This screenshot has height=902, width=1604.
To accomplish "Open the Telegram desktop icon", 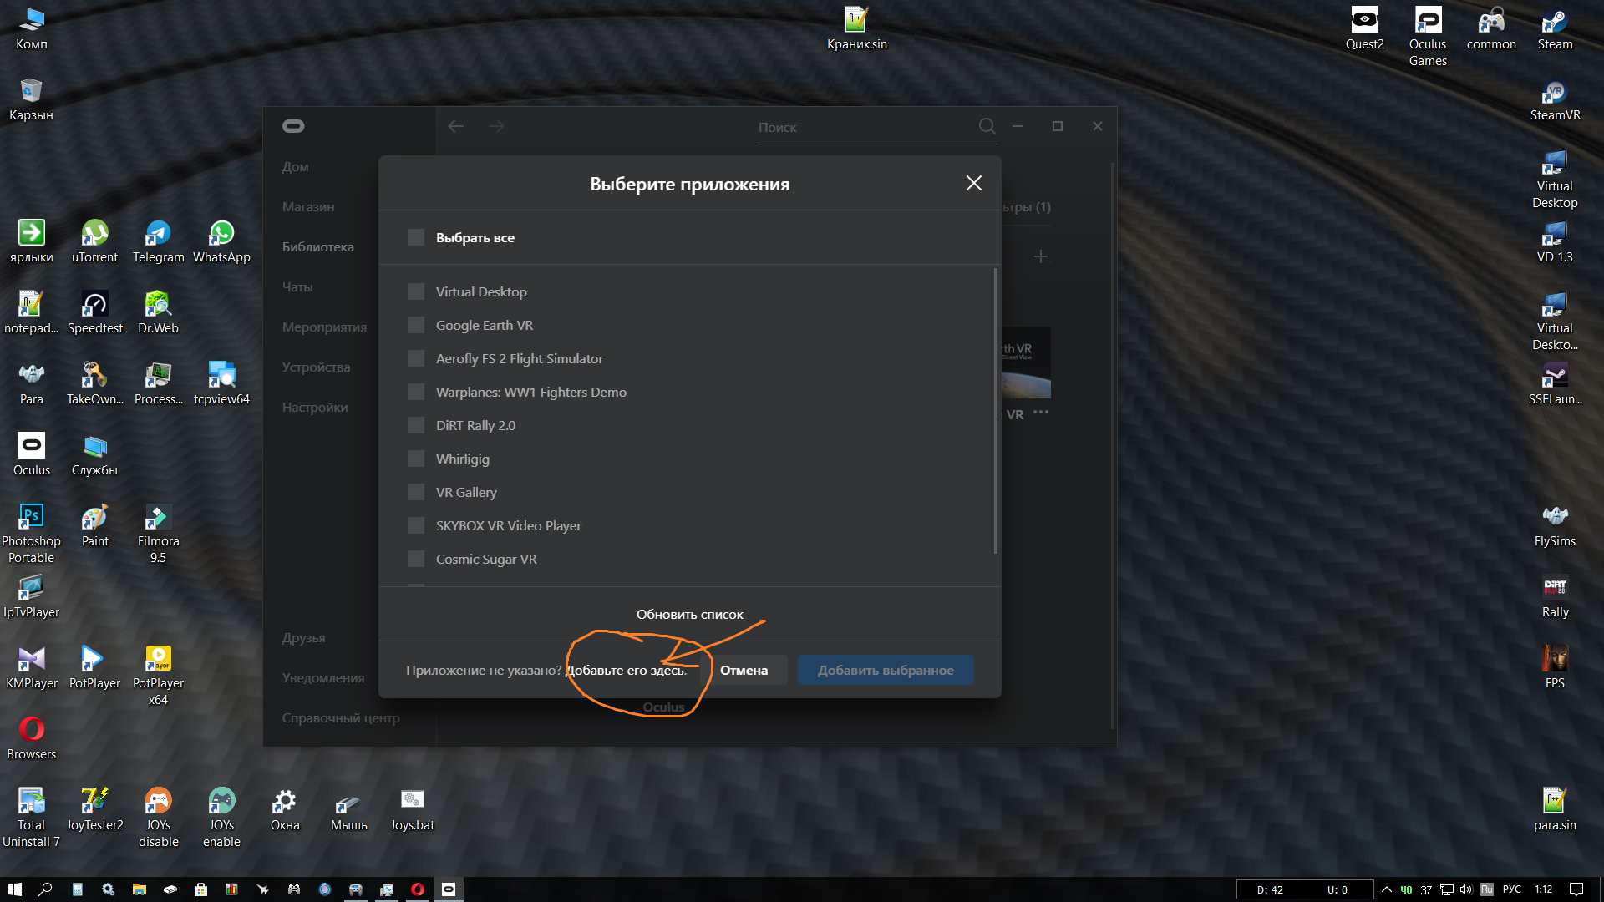I will point(158,242).
